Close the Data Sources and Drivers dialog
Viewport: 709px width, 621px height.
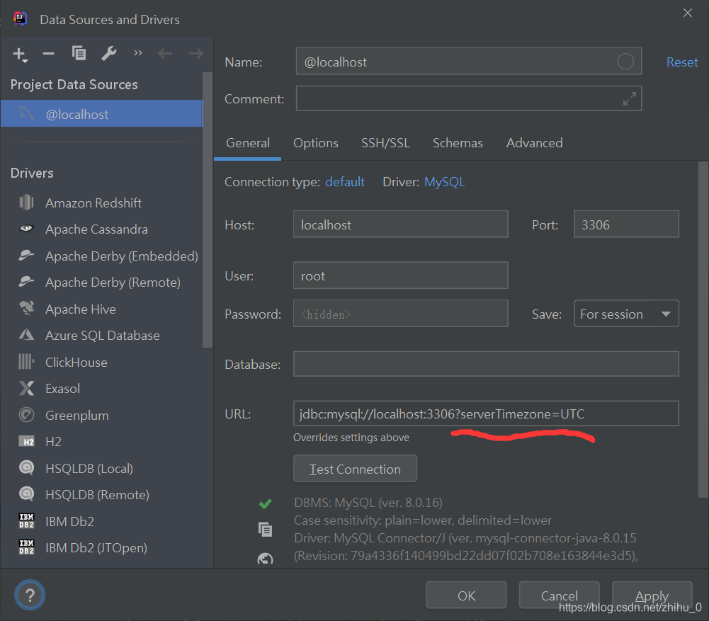(687, 13)
